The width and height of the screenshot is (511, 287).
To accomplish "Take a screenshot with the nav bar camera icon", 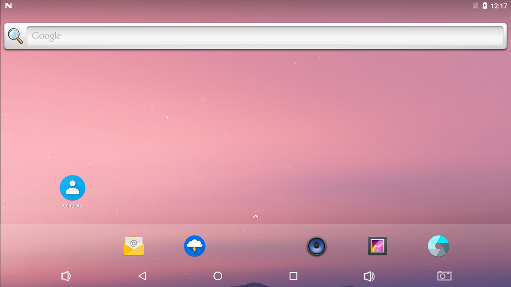I will pos(444,276).
